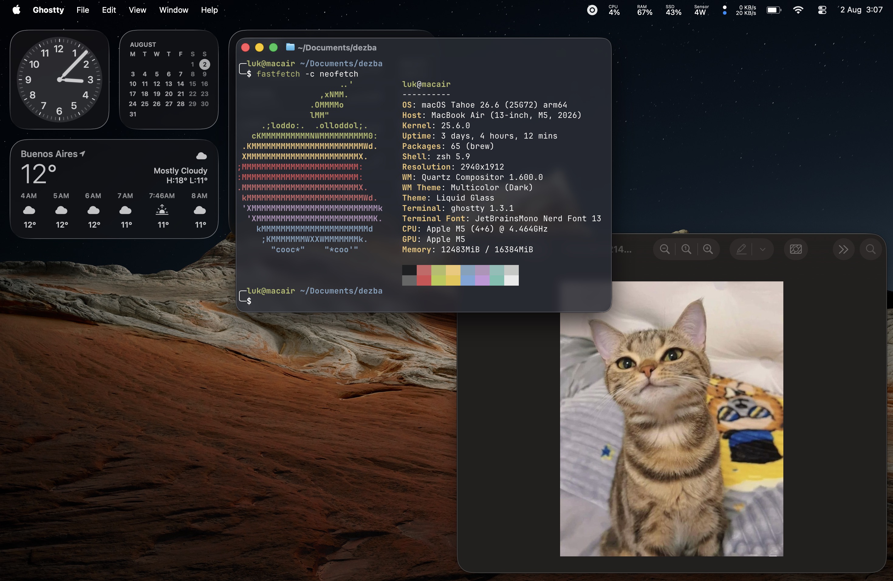The width and height of the screenshot is (893, 581).
Task: Zoom in on the cat image in Preview
Action: coord(708,249)
